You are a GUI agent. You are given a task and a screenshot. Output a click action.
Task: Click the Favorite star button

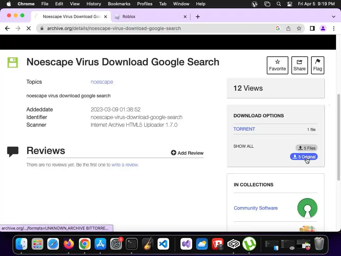[277, 65]
